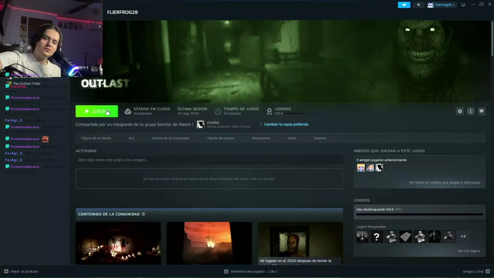This screenshot has width=494, height=278.
Task: Click 'Ver mis logros' link
Action: 469,251
